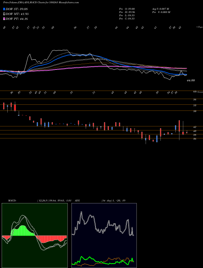203x268 pixels.
Task: Click the MACD panel title
Action: coord(12,201)
